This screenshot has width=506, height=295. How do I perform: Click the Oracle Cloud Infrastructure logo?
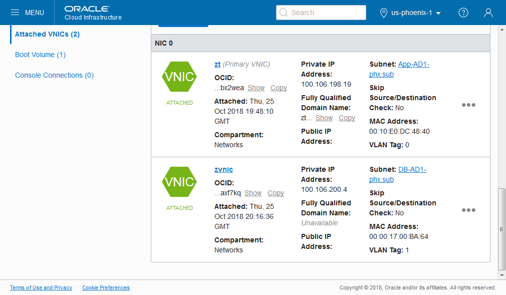93,13
